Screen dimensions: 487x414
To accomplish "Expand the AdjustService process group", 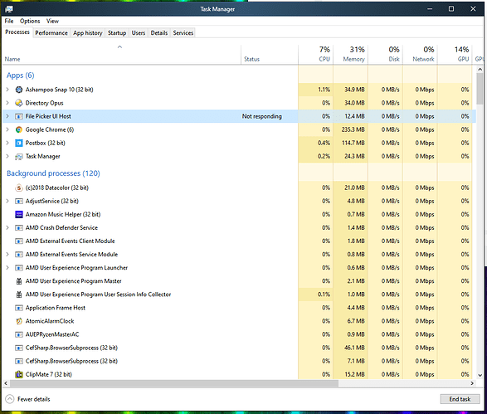I will [7, 201].
